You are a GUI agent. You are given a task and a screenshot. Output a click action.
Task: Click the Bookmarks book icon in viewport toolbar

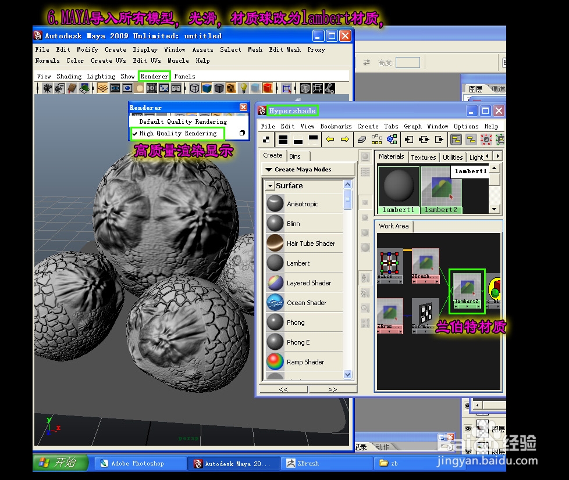(x=72, y=88)
